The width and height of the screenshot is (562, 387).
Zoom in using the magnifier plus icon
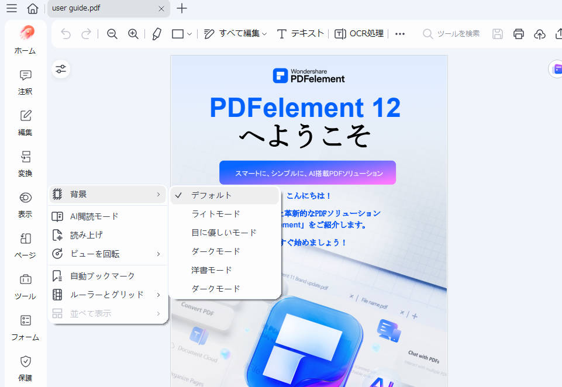click(x=133, y=33)
